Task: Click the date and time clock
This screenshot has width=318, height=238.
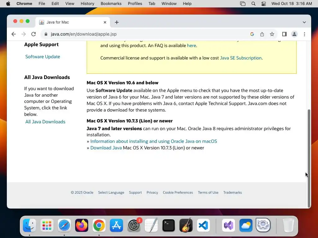Action: (292, 4)
